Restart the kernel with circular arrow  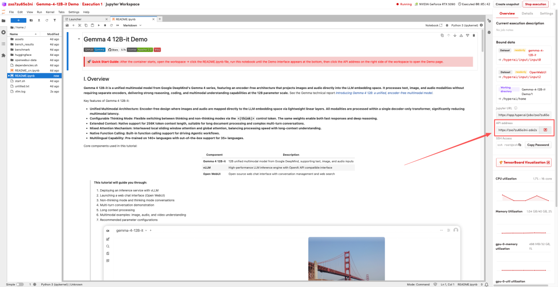click(111, 25)
